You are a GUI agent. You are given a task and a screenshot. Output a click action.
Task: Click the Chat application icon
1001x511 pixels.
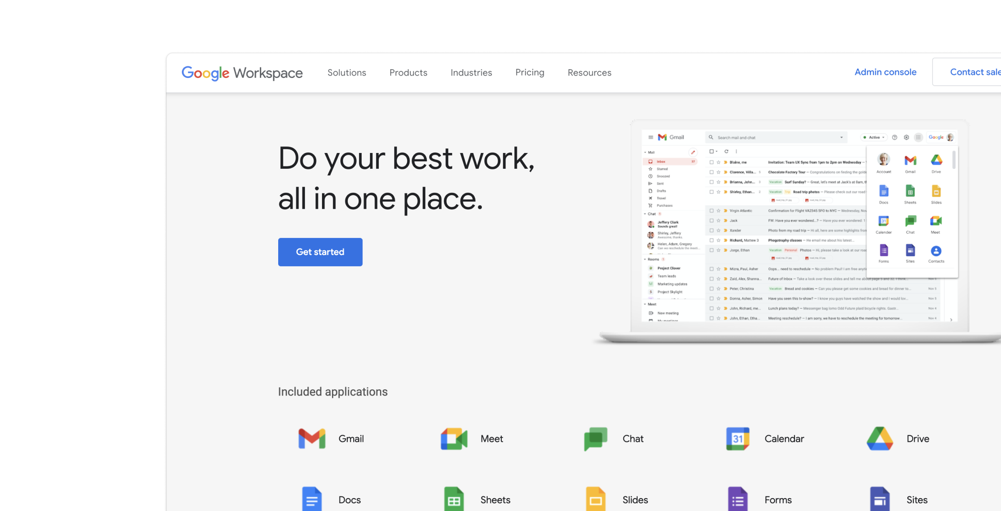[x=595, y=438]
